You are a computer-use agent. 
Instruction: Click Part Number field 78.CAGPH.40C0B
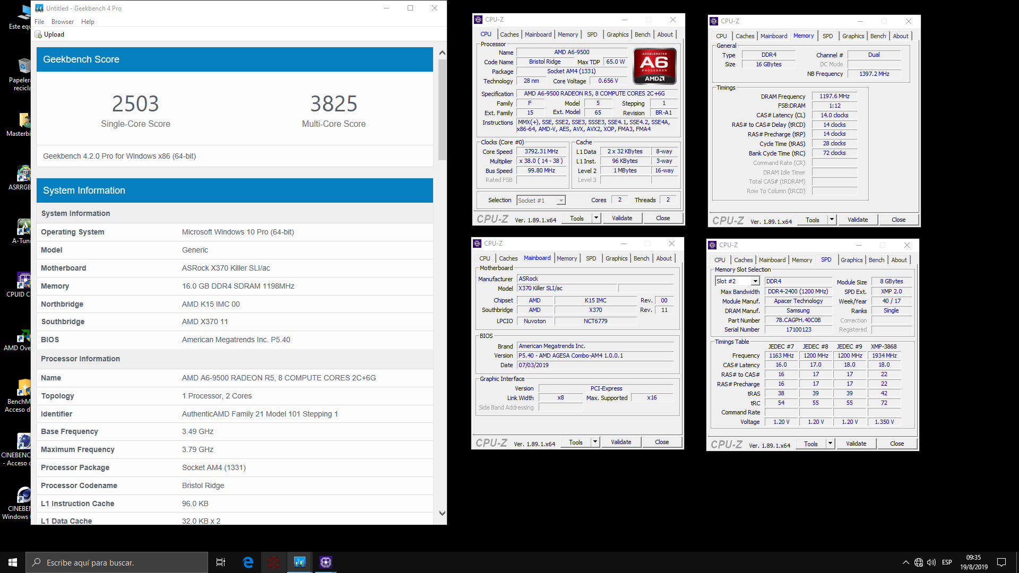(798, 320)
